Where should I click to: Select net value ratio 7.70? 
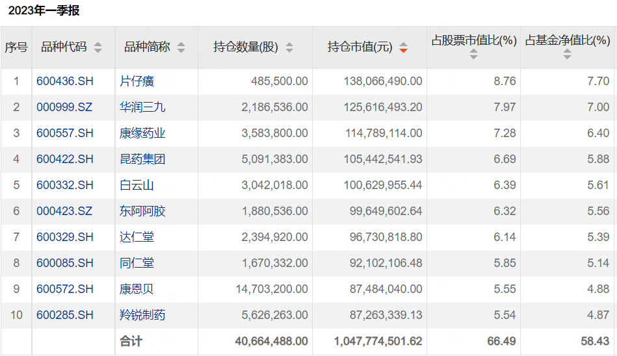point(598,81)
